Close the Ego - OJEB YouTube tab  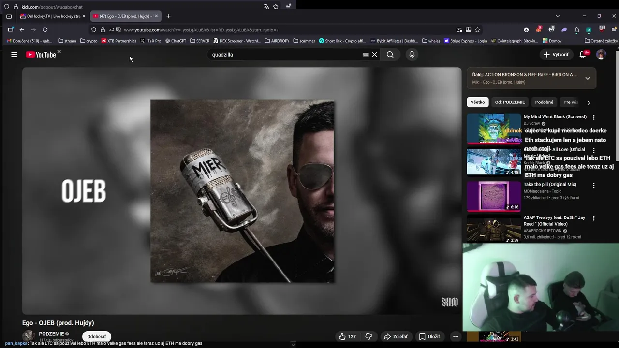point(156,16)
